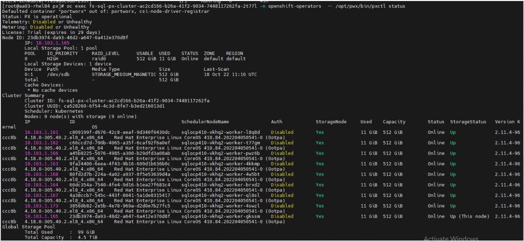This screenshot has height=241, width=524.
Task: Click the Global Storage Pool heading
Action: [x=29, y=227]
